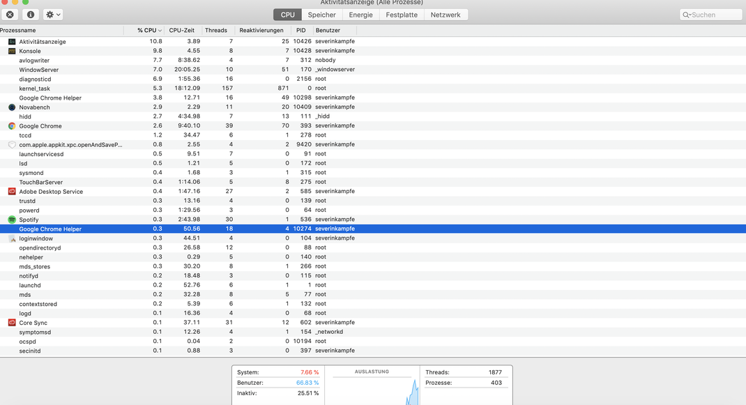Image resolution: width=746 pixels, height=405 pixels.
Task: Click the Auslastung CPU load graph
Action: 372,391
